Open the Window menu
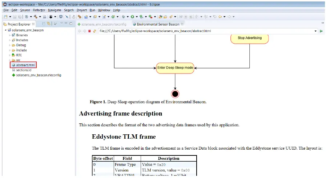Viewport: 326px width, 178px height. pyautogui.click(x=104, y=10)
